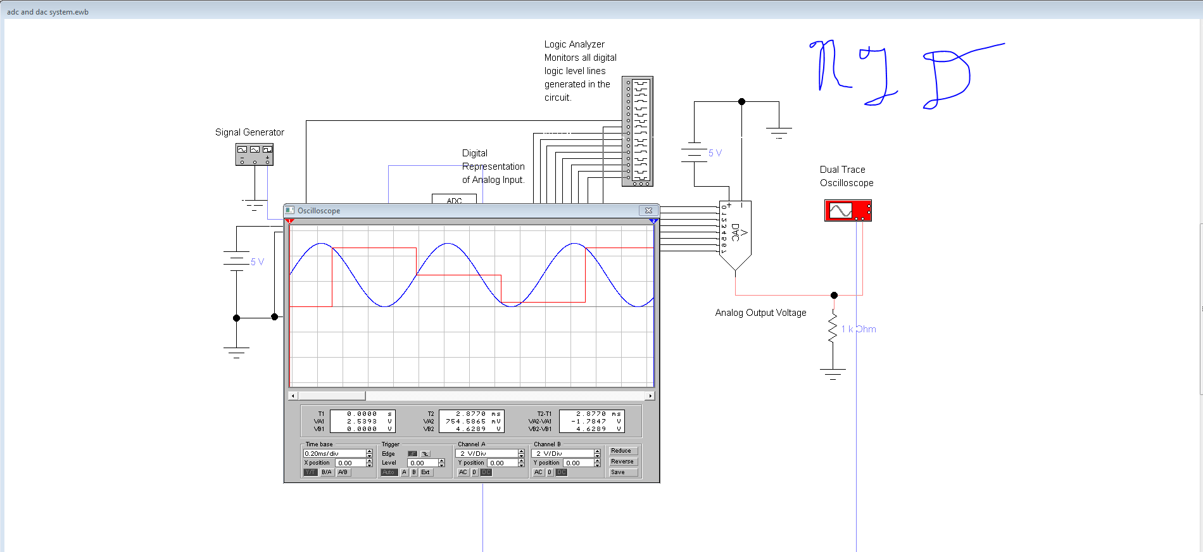Click Channel B 2 V/Div field
1203x552 pixels.
coord(563,453)
